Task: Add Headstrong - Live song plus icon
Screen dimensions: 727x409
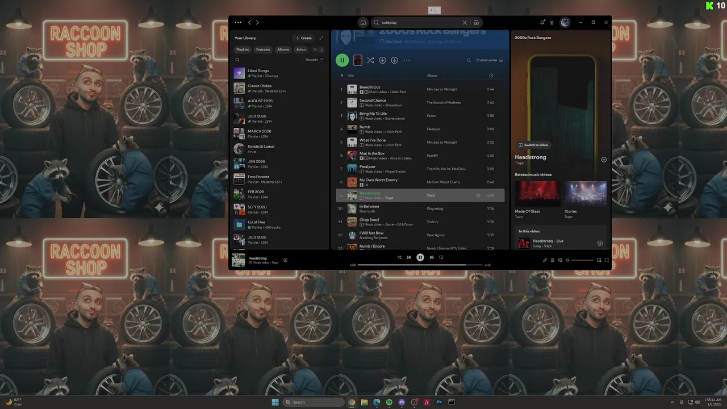Action: [x=600, y=243]
